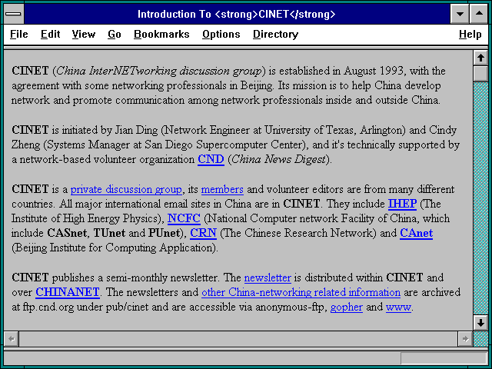Viewport: 492px width, 369px height.
Task: Click the window title bar text
Action: (x=237, y=14)
